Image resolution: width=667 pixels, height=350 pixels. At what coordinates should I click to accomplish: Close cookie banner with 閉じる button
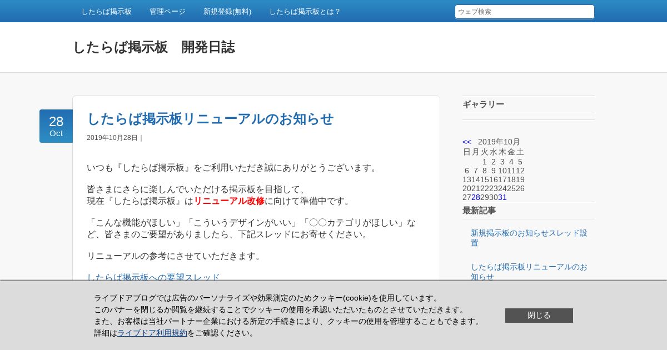pyautogui.click(x=539, y=316)
